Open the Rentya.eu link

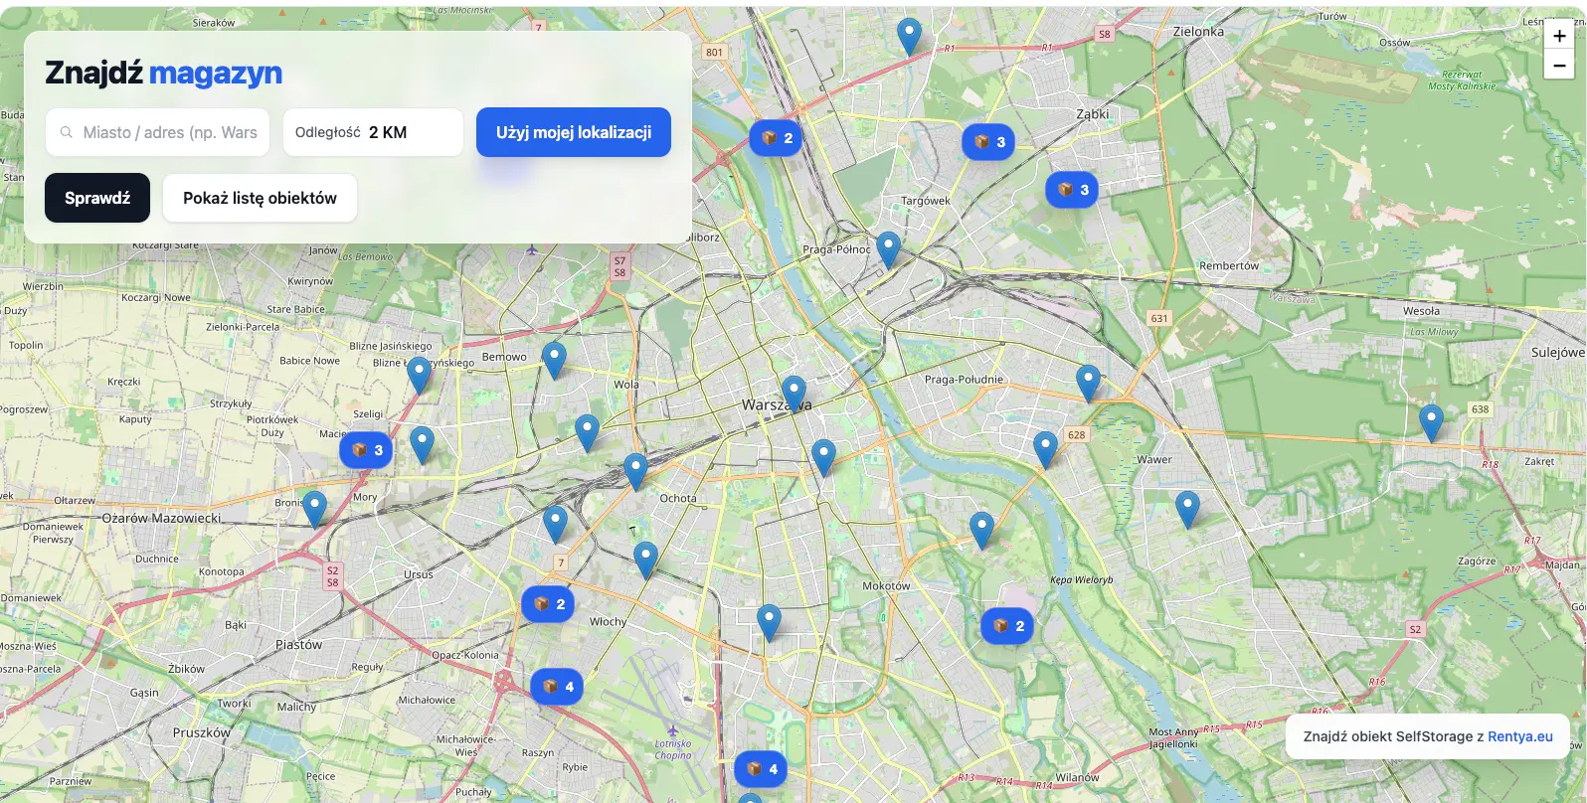(x=1519, y=736)
